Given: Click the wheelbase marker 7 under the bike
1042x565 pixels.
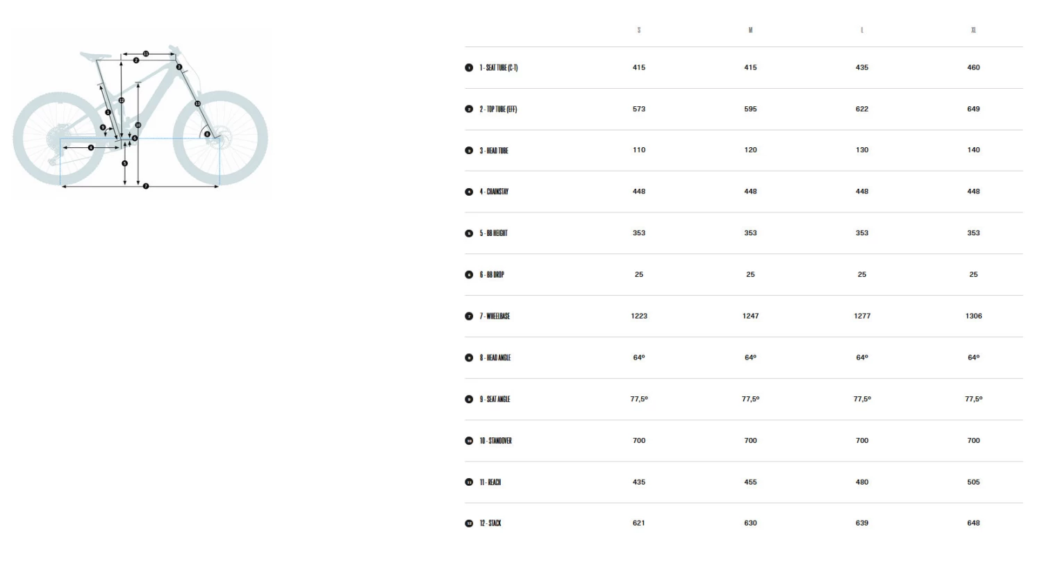Looking at the screenshot, I should pyautogui.click(x=146, y=187).
